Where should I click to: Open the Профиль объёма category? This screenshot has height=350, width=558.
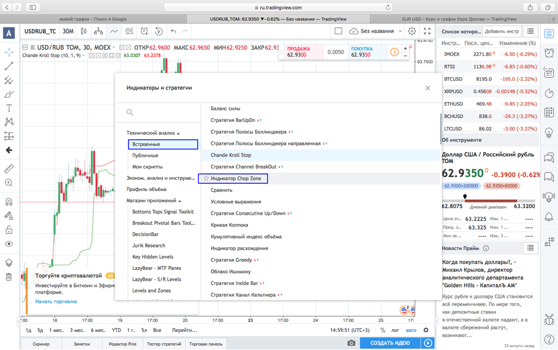coord(146,189)
